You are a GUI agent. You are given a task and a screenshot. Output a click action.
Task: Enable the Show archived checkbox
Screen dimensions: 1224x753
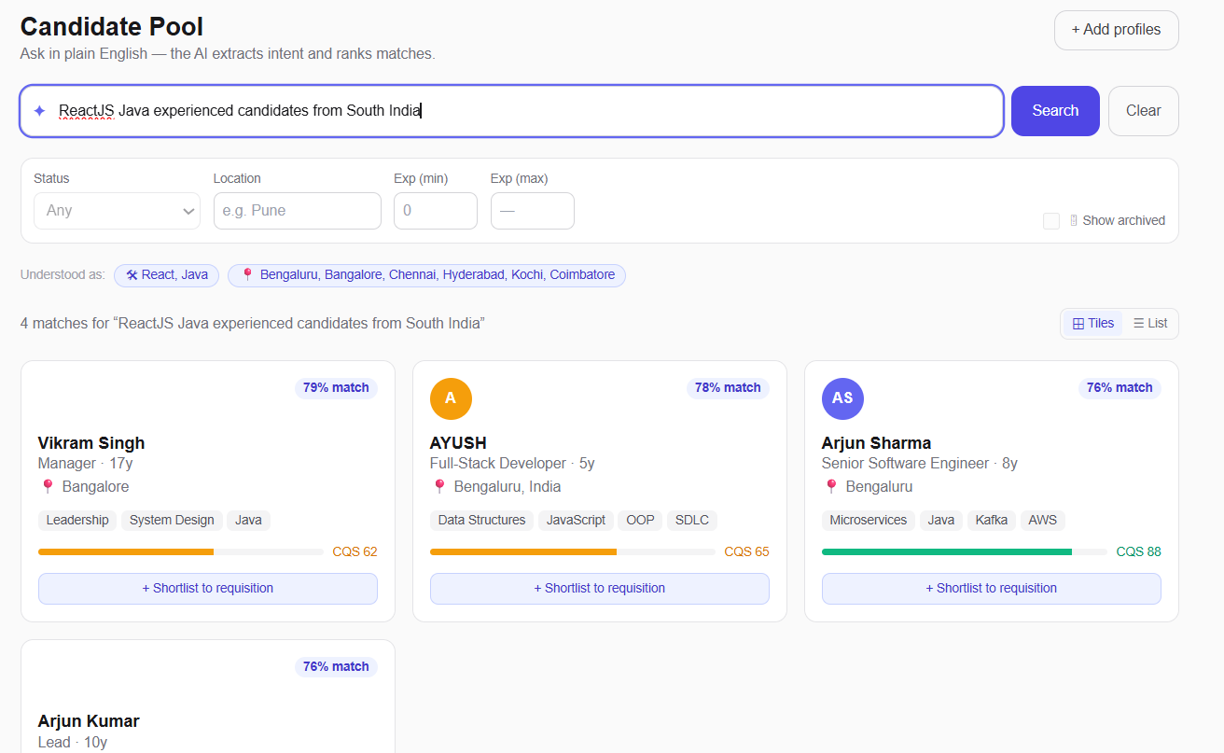1051,221
